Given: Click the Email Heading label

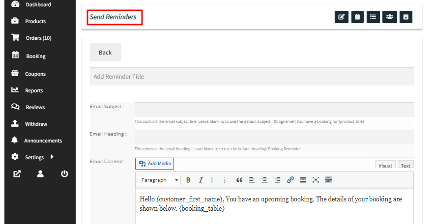Looking at the screenshot, I should (108, 134).
